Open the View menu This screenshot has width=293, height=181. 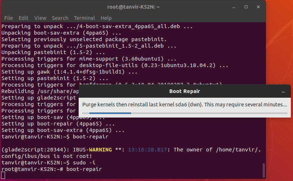(x=40, y=18)
